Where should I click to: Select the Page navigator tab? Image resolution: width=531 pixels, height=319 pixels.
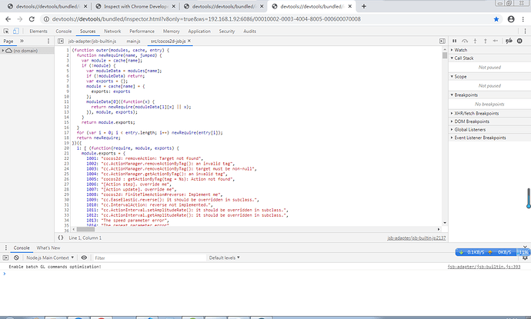8,41
